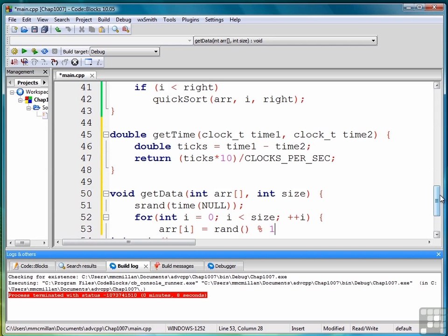Close the Build log tab

146,266
